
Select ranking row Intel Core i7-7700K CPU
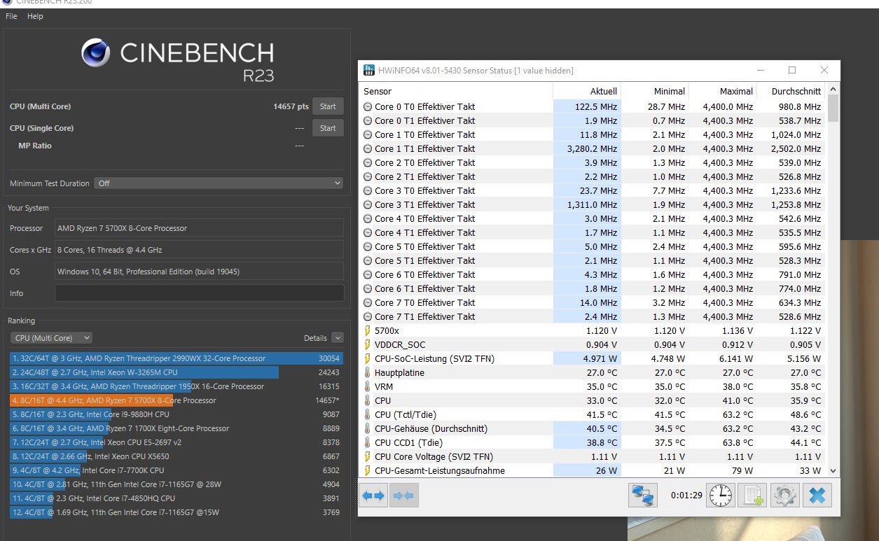point(177,470)
